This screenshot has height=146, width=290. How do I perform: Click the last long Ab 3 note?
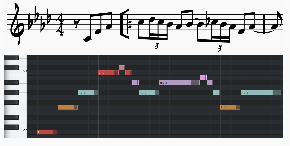pos(261,92)
